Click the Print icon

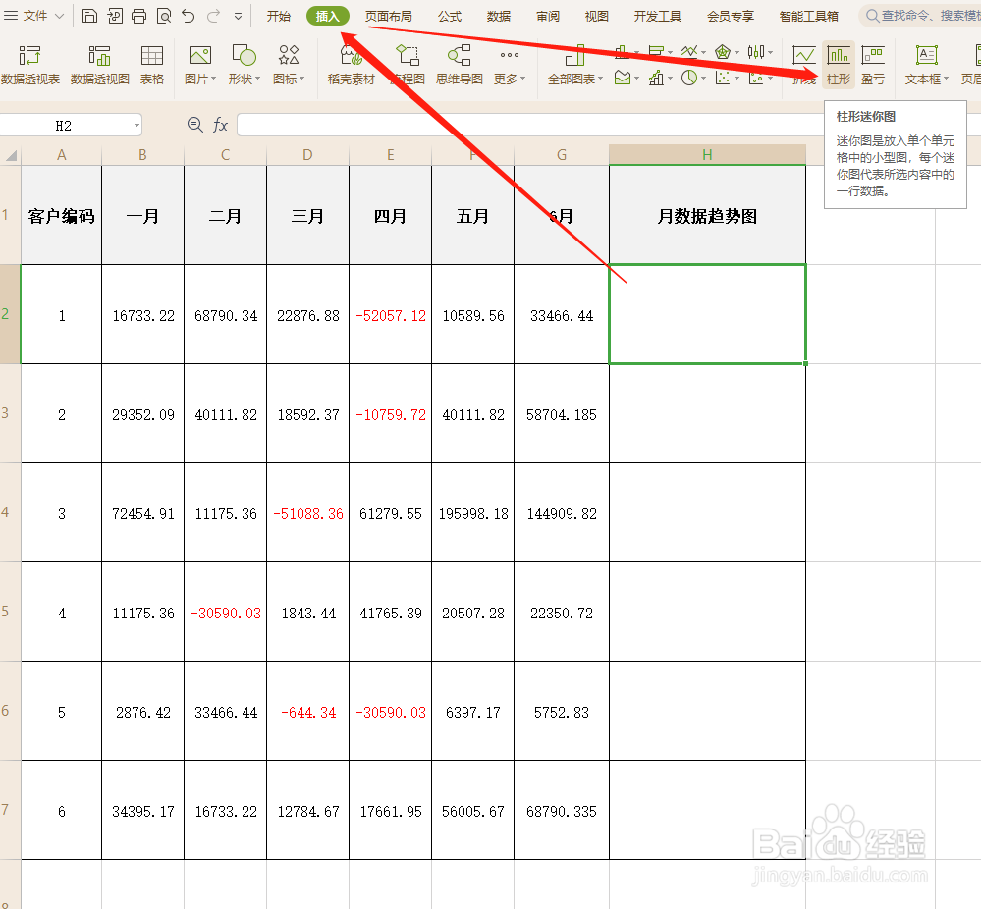pyautogui.click(x=138, y=16)
